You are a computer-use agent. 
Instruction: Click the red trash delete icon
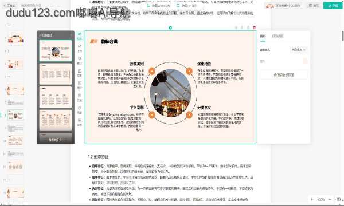coord(254,27)
